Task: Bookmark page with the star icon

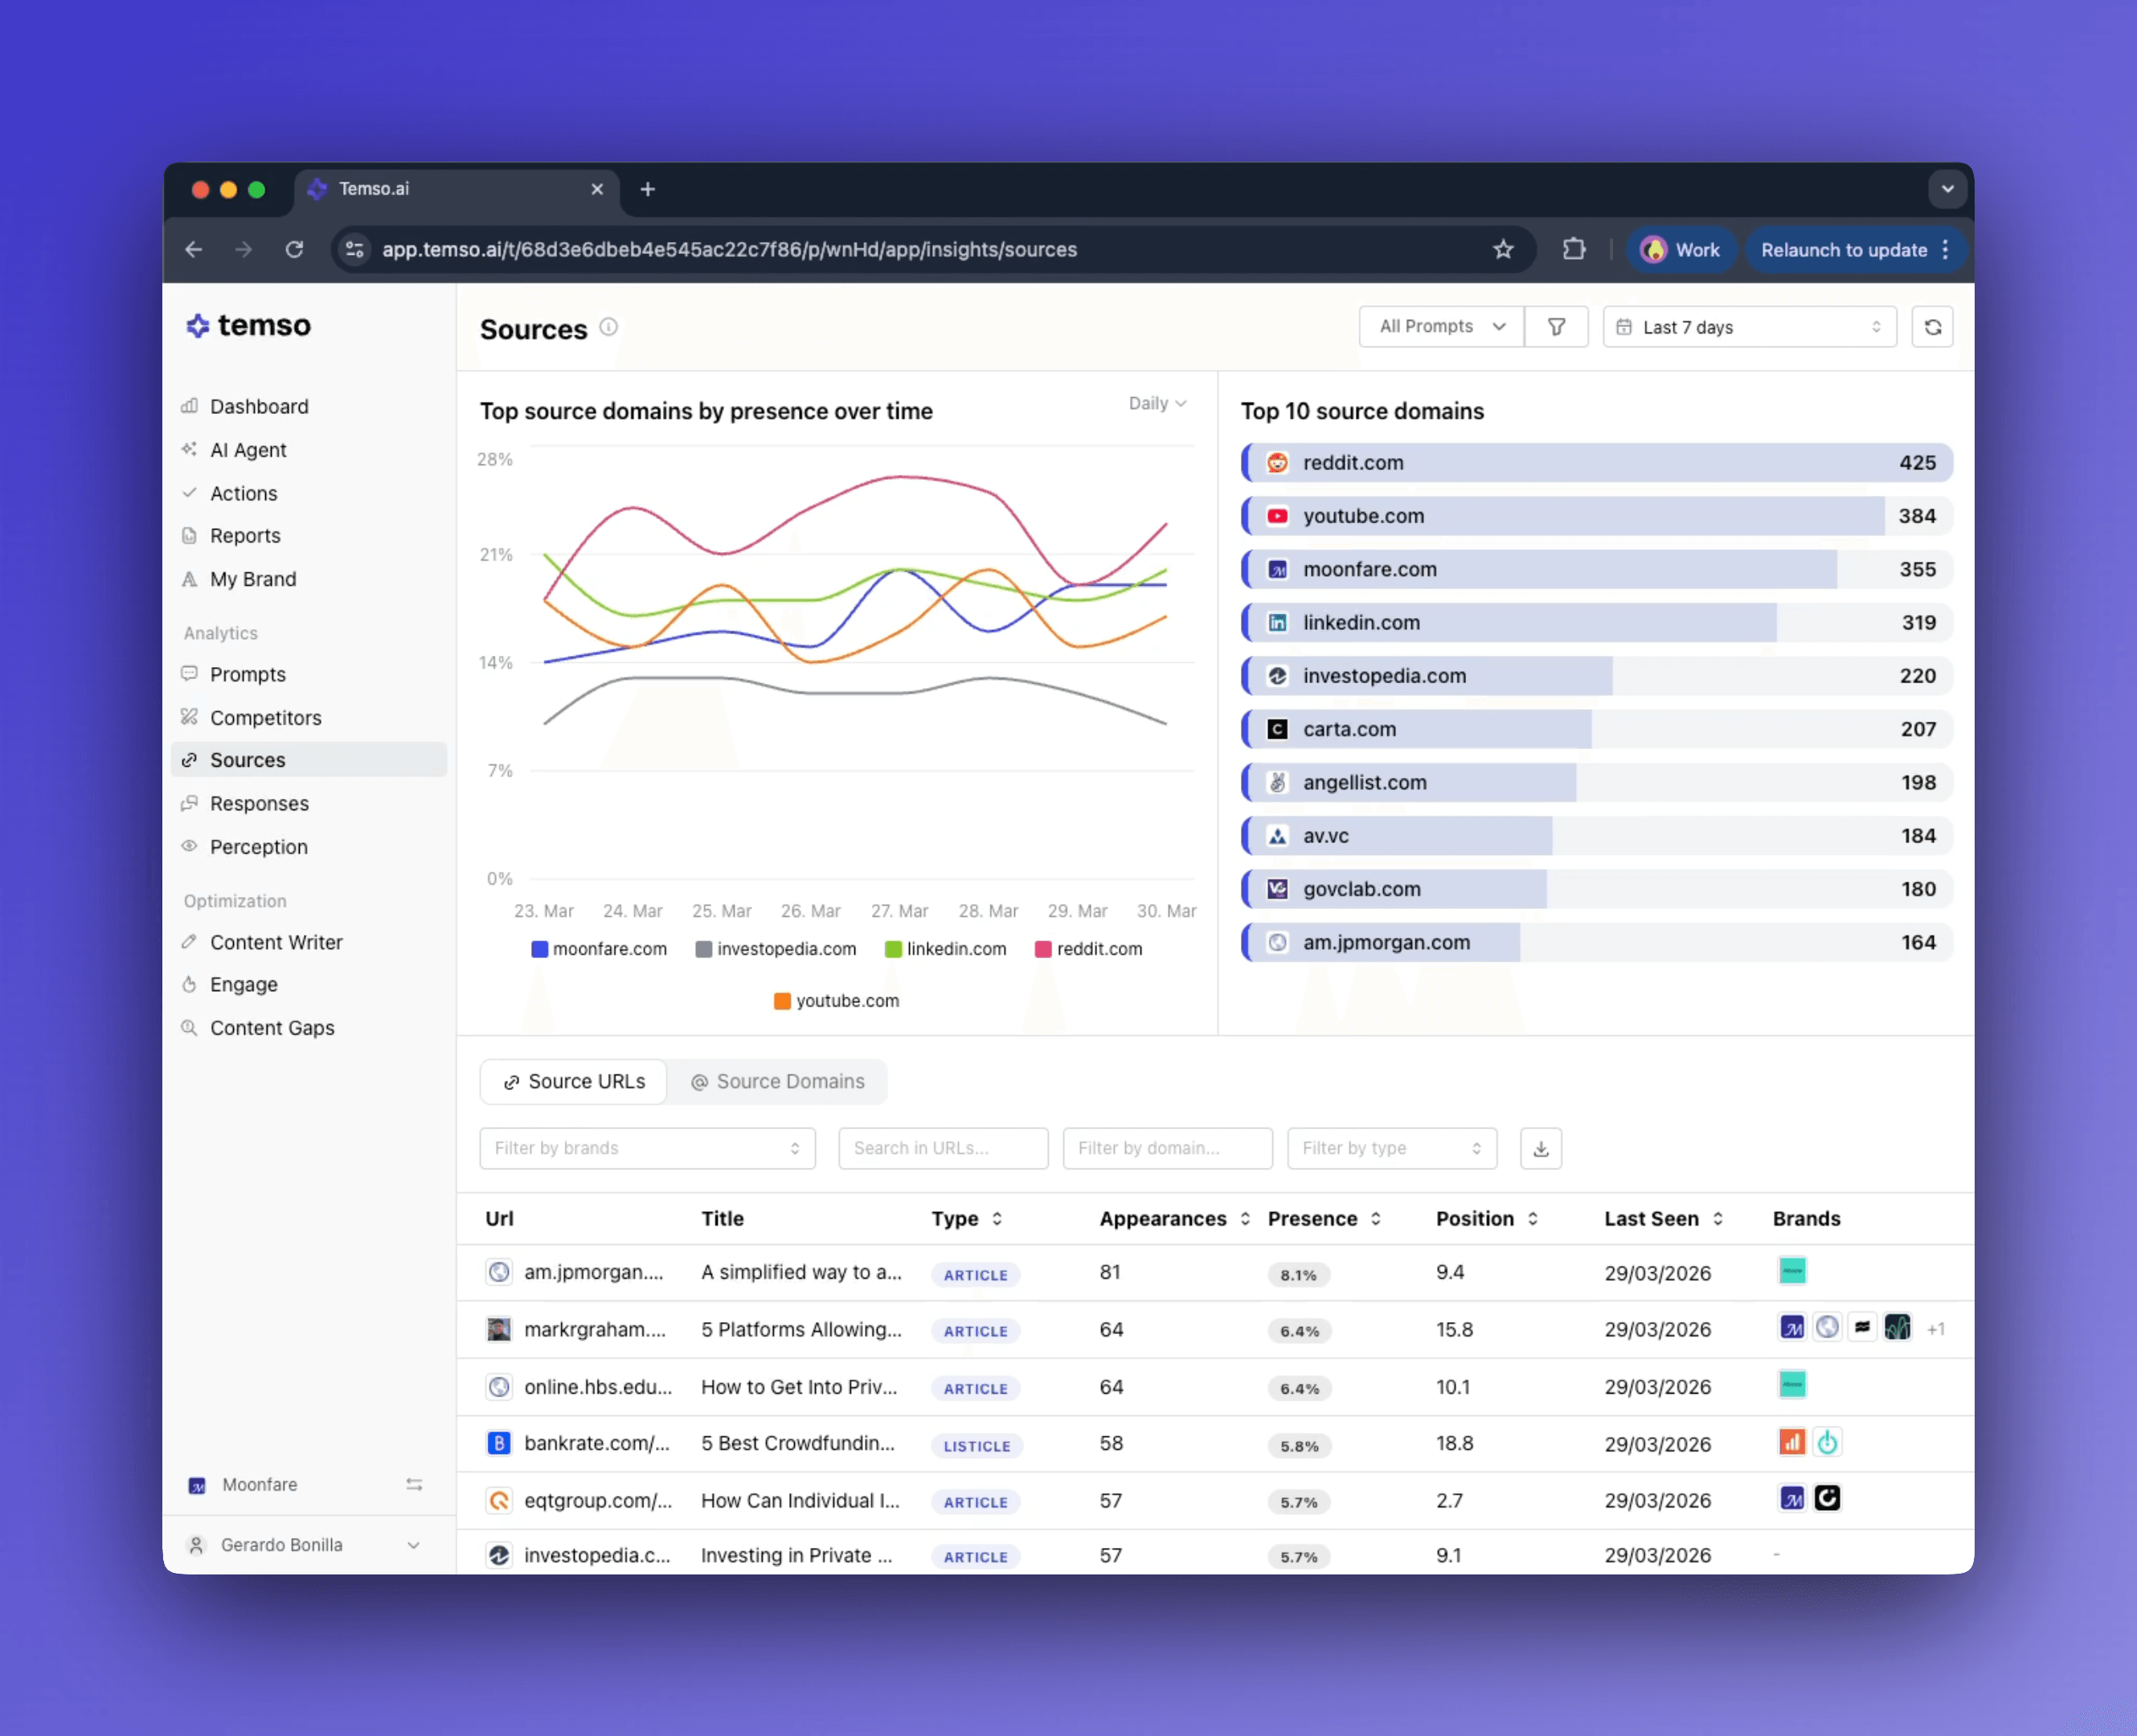Action: (1502, 250)
